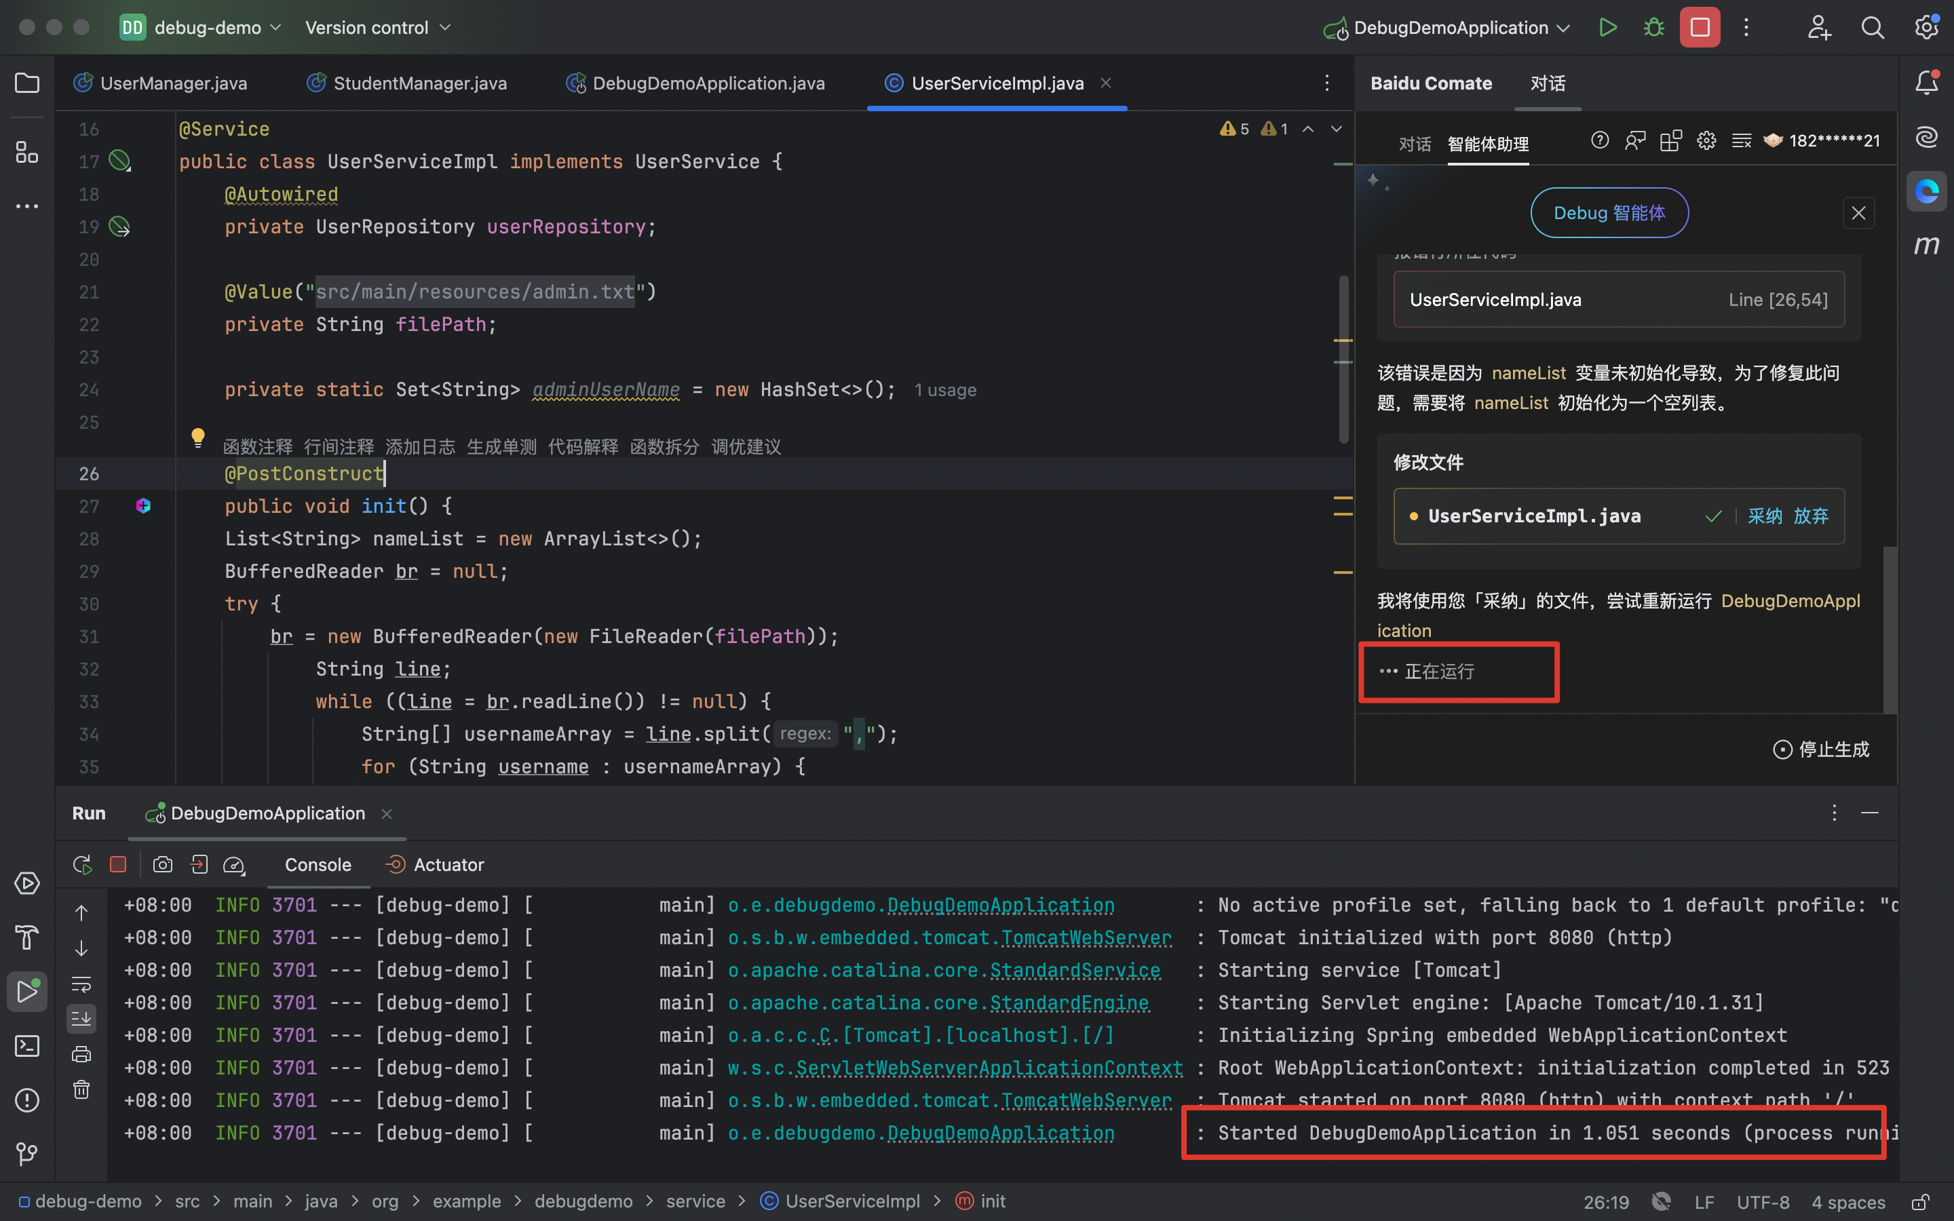Screen dimensions: 1954x1221
Task: Open DebugDemoApplication run configuration dropdown
Action: pos(1447,27)
